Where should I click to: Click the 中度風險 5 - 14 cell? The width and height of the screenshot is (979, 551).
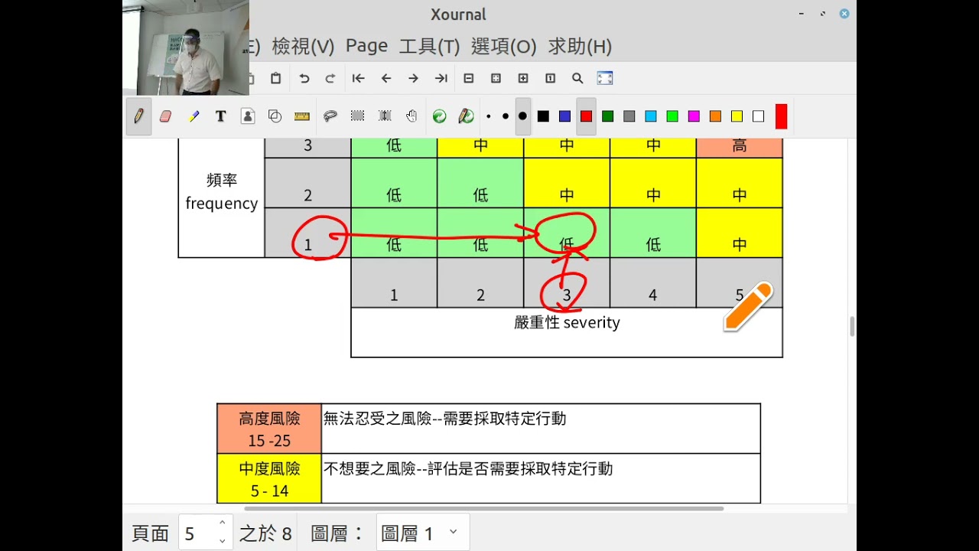(x=269, y=479)
